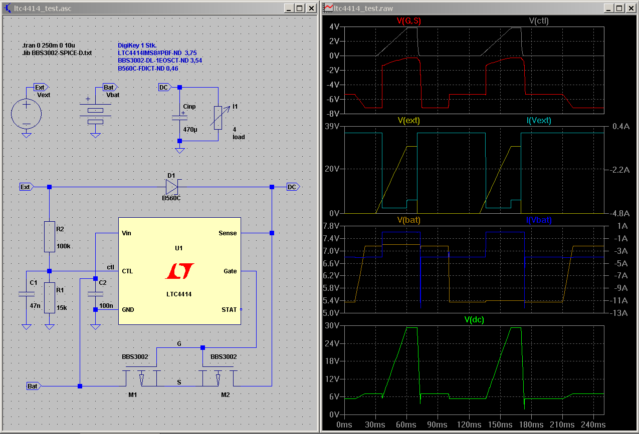This screenshot has height=434, width=639.
Task: Click the G net label between MOSFETs
Action: pos(179,343)
